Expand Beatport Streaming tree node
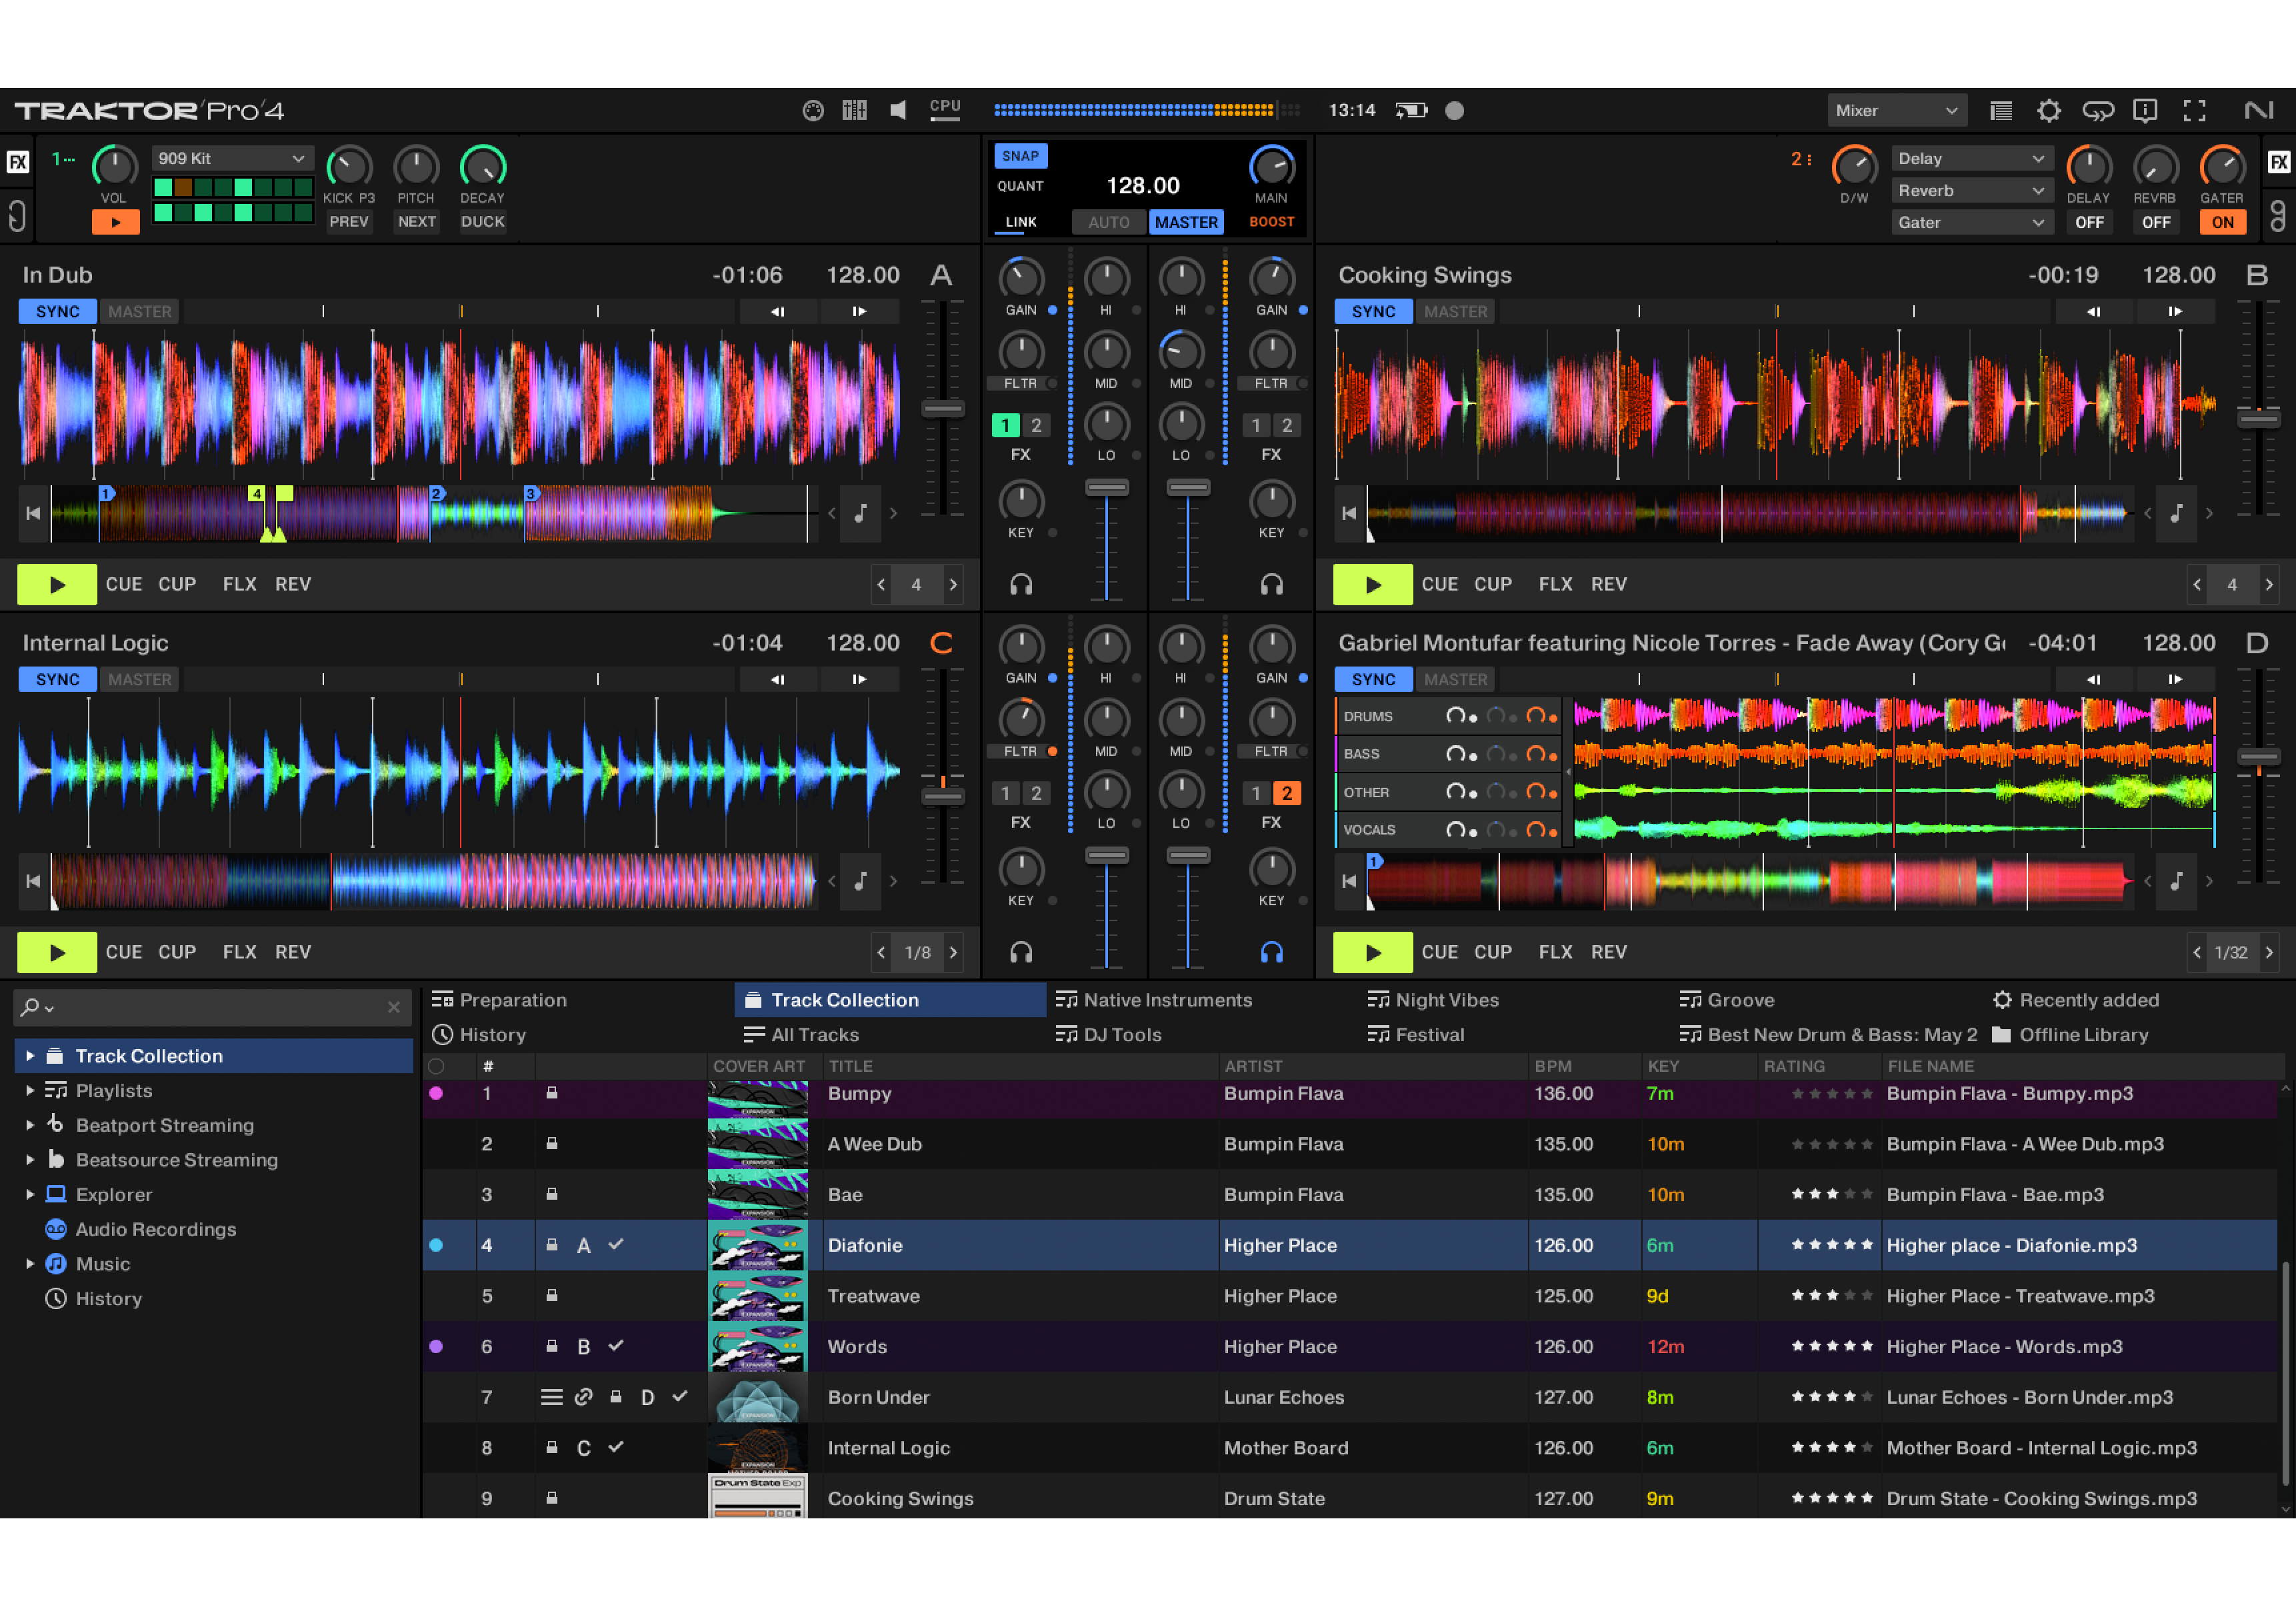Viewport: 2296px width, 1607px height. 30,1125
